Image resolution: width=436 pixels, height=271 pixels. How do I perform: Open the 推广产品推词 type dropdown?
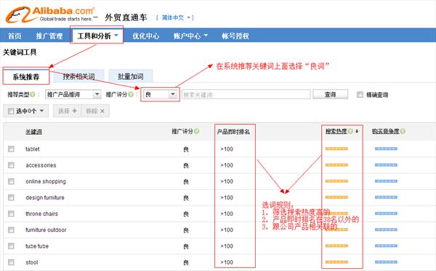(73, 95)
